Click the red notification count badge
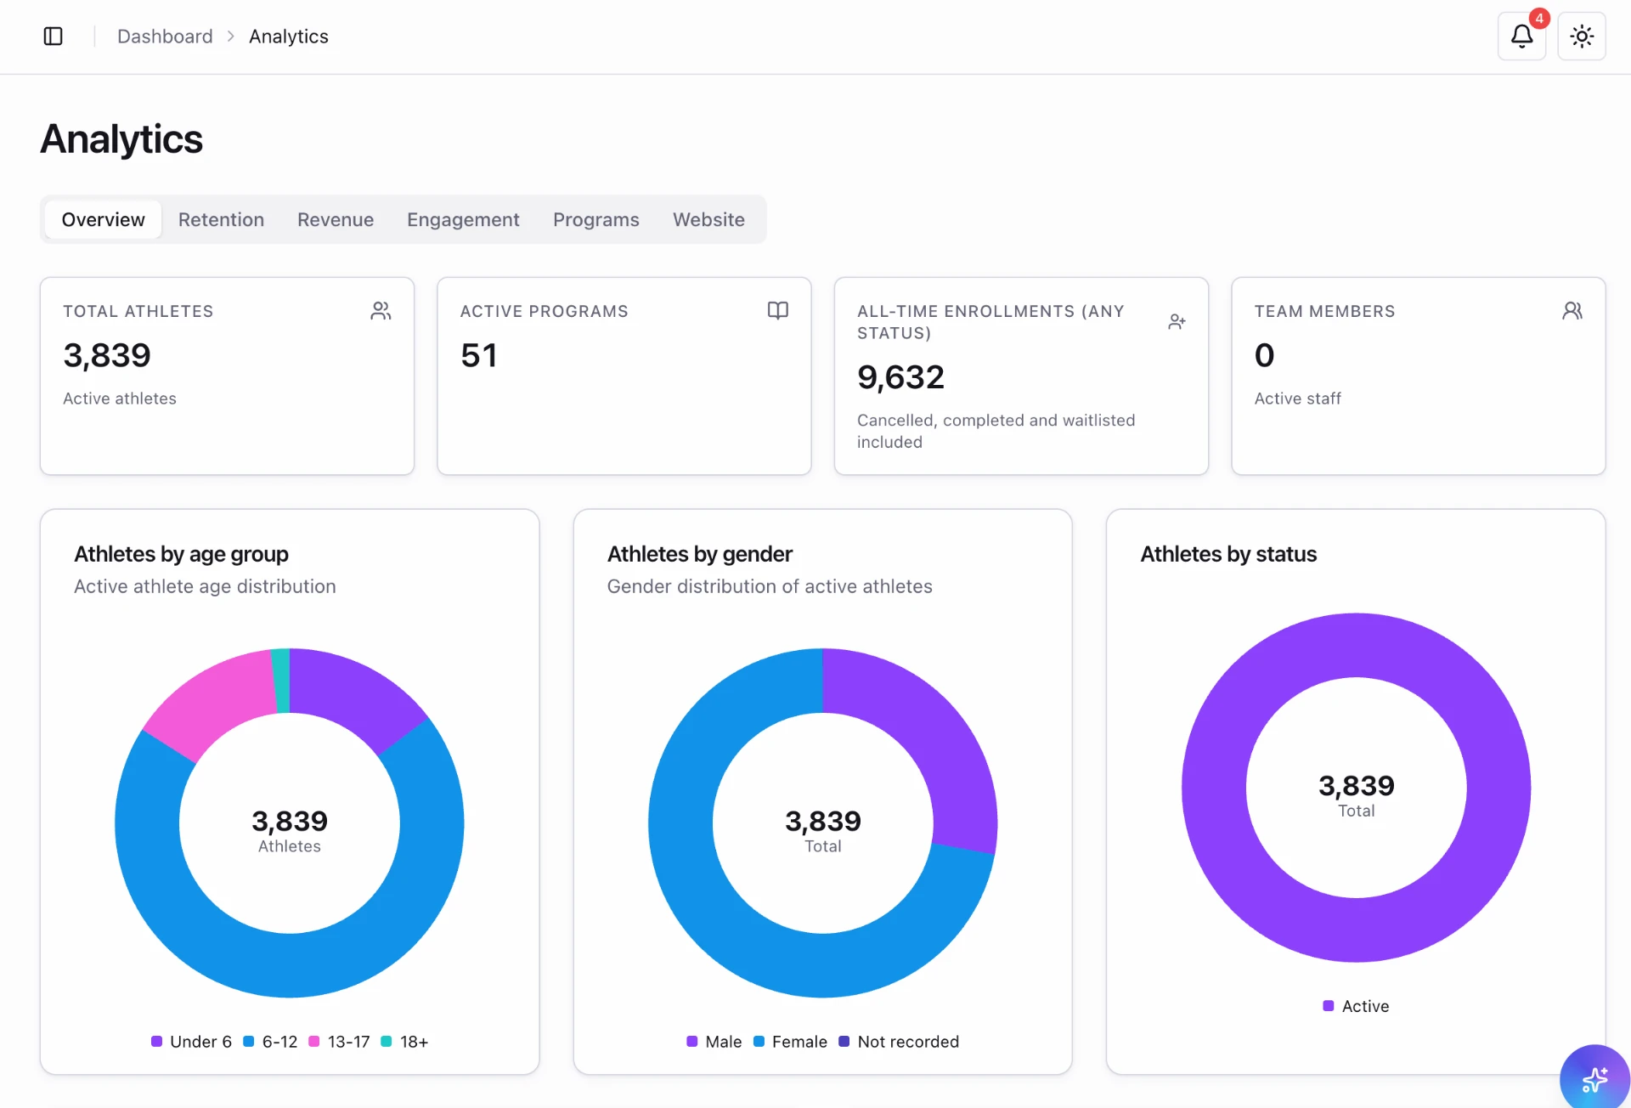1631x1108 pixels. click(x=1538, y=18)
